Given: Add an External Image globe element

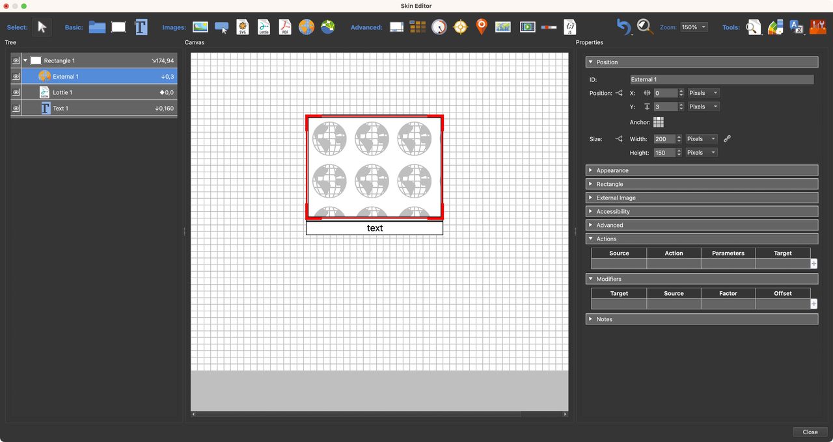Looking at the screenshot, I should 306,27.
